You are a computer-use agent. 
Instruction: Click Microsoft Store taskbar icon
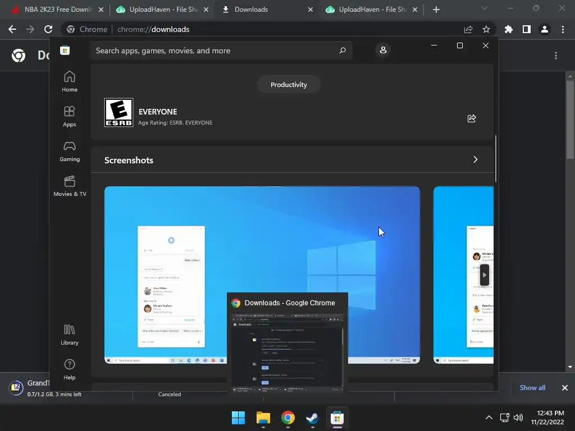tap(337, 418)
